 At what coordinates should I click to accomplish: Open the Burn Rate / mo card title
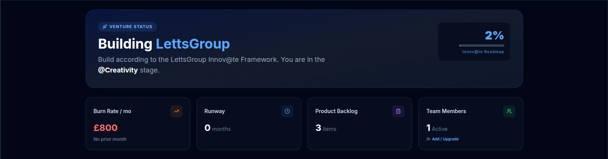pos(112,111)
